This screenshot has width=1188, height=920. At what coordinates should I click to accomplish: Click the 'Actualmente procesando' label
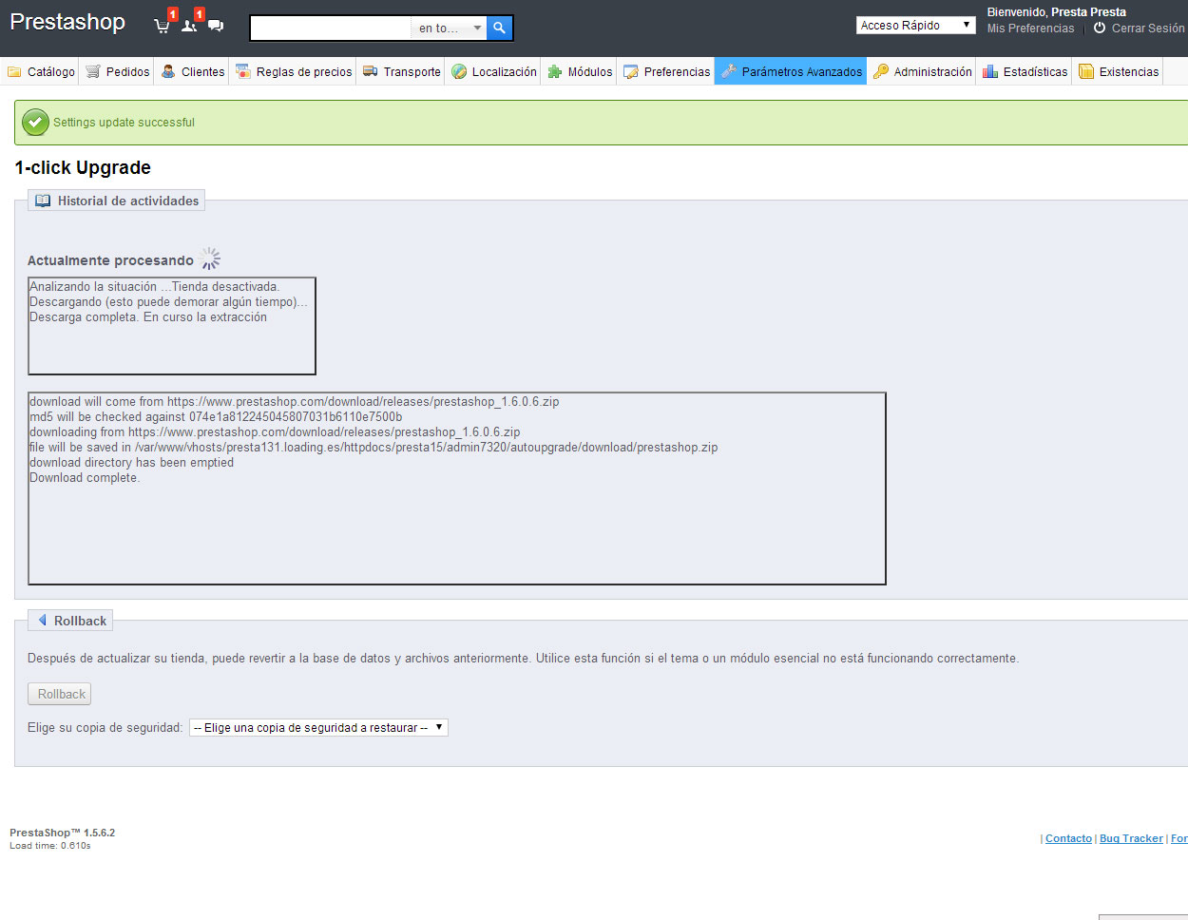click(110, 260)
